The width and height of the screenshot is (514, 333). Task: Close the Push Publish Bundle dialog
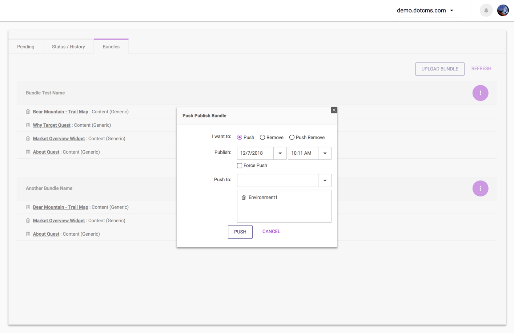[334, 110]
